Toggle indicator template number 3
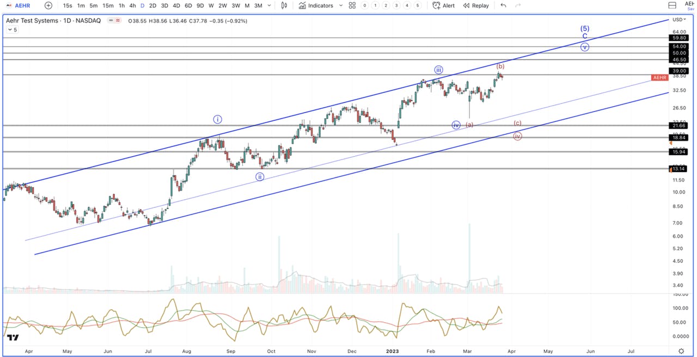Screen dimensions: 697x357 click(x=396, y=5)
